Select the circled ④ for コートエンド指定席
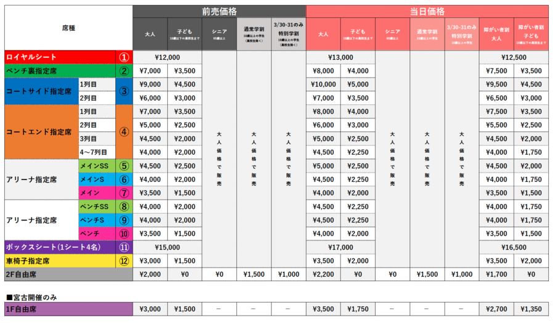This screenshot has width=555, height=323. point(124,131)
